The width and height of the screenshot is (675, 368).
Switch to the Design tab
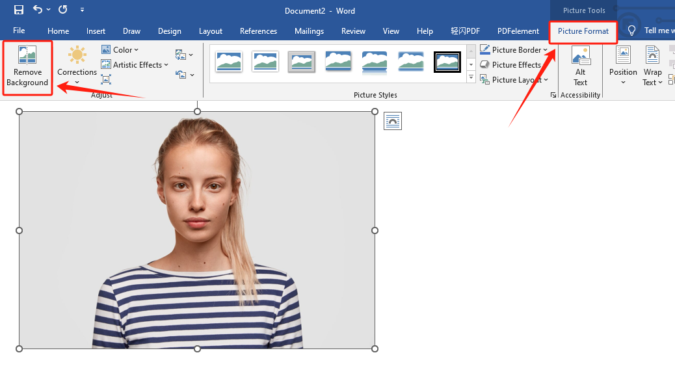coord(170,31)
